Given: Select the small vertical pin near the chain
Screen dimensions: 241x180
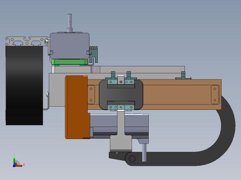Looking at the screenshot, I should click(144, 152).
